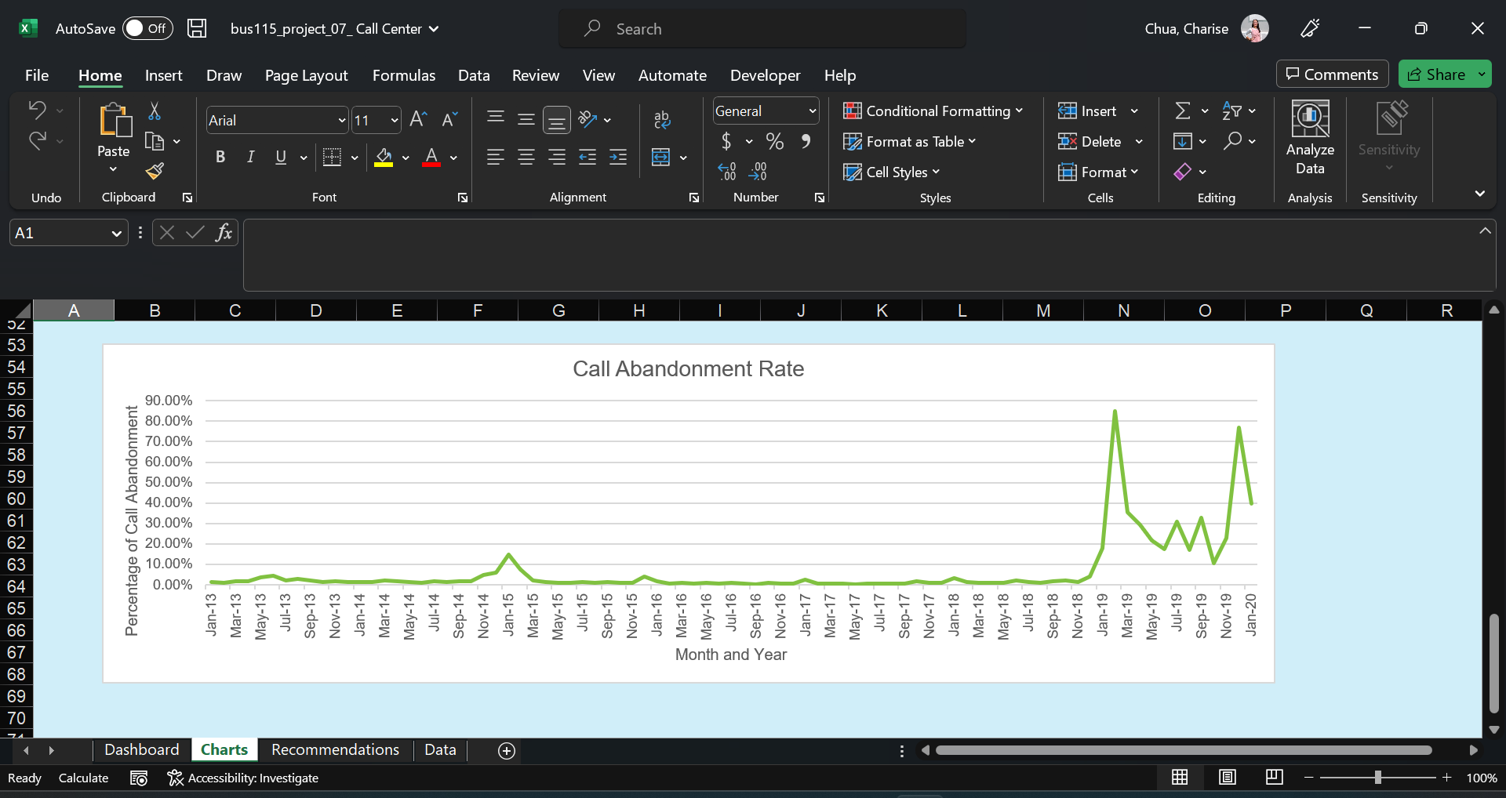This screenshot has height=798, width=1506.
Task: Click the Insert Function fx icon
Action: (224, 233)
